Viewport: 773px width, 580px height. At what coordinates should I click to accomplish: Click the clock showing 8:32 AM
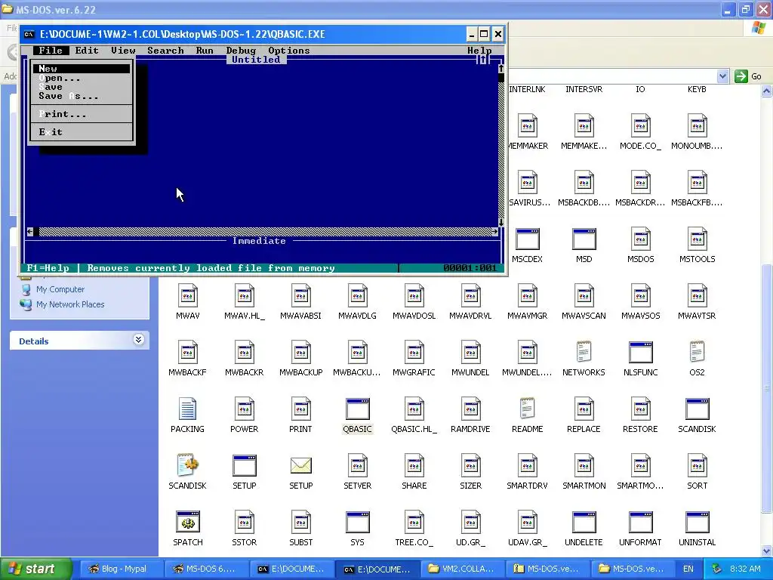tap(745, 569)
